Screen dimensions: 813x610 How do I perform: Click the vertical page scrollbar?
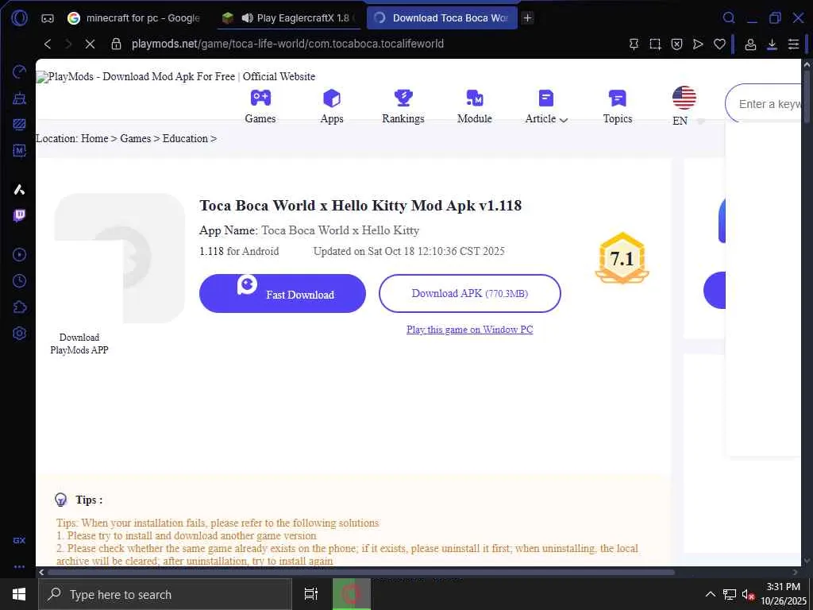pyautogui.click(x=807, y=97)
